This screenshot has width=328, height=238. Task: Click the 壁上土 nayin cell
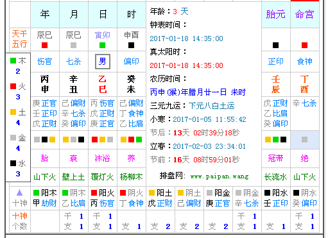[74, 177]
